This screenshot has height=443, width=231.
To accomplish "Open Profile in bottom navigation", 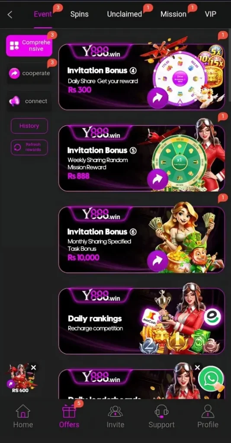I will (208, 416).
